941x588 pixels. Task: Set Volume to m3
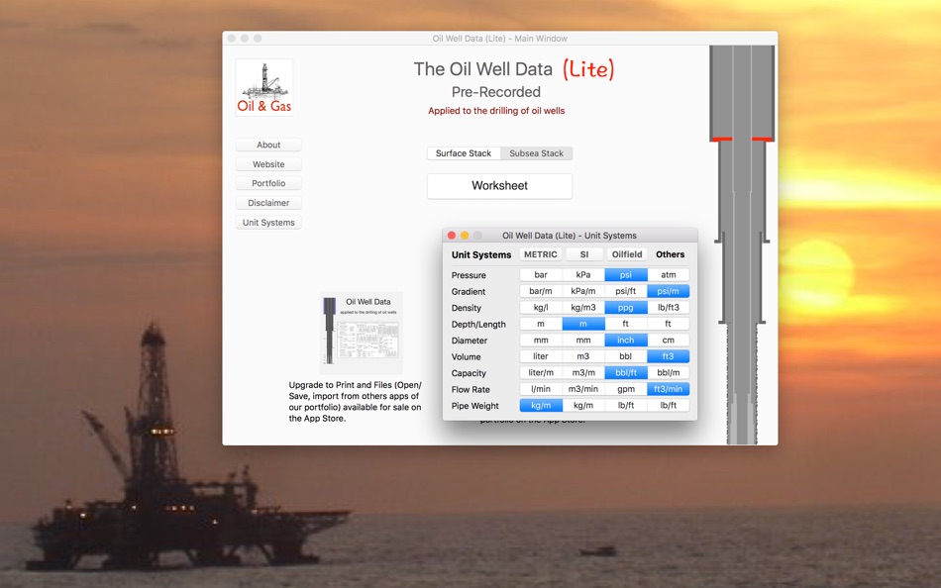coord(583,356)
